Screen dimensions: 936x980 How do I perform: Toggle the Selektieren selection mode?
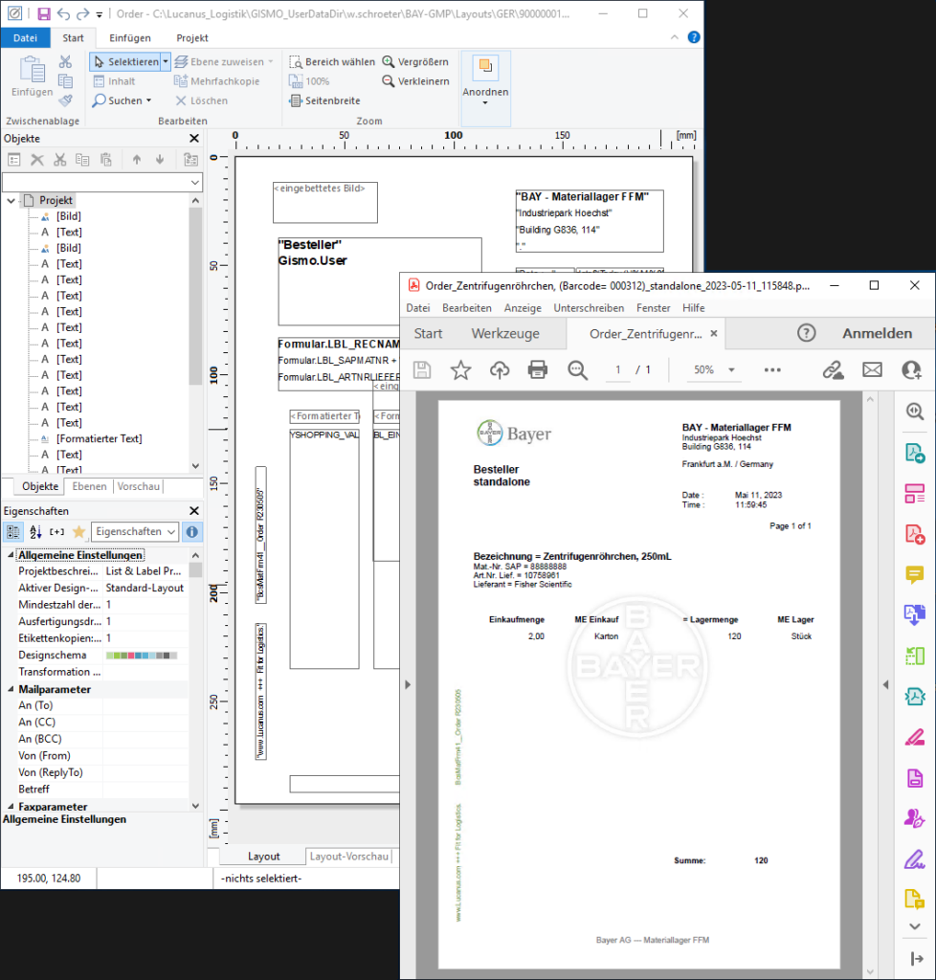(x=125, y=61)
